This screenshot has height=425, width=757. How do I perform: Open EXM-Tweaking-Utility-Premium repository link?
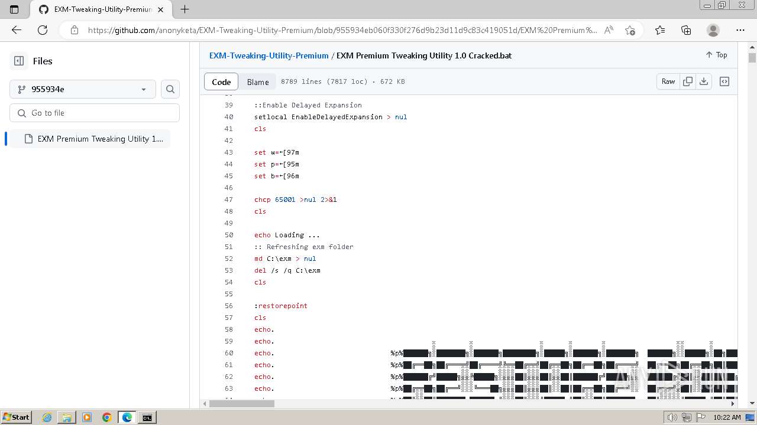pyautogui.click(x=268, y=55)
